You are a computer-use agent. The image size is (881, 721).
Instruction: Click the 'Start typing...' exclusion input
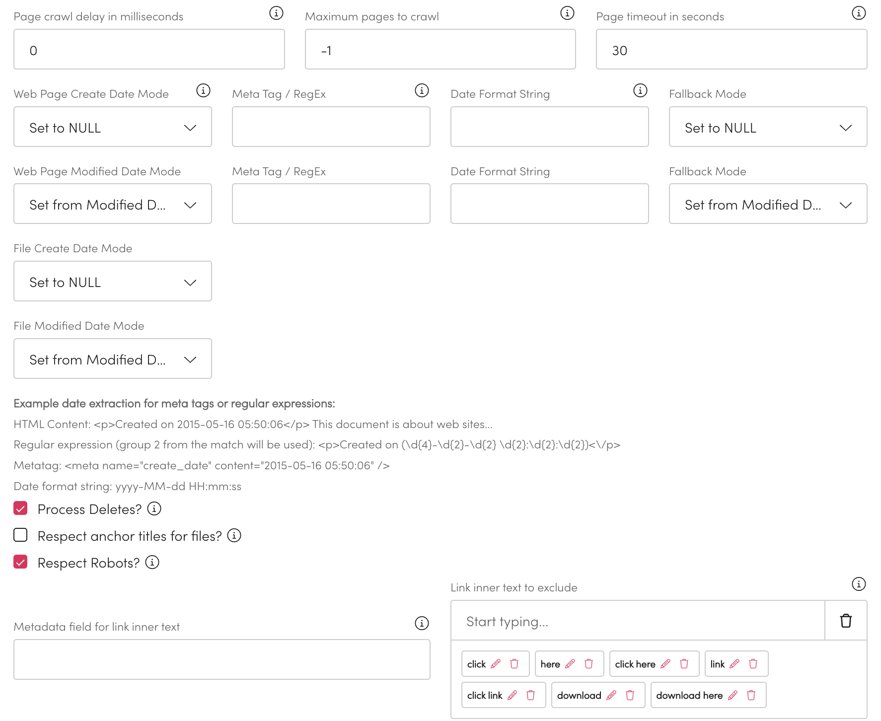(x=638, y=621)
